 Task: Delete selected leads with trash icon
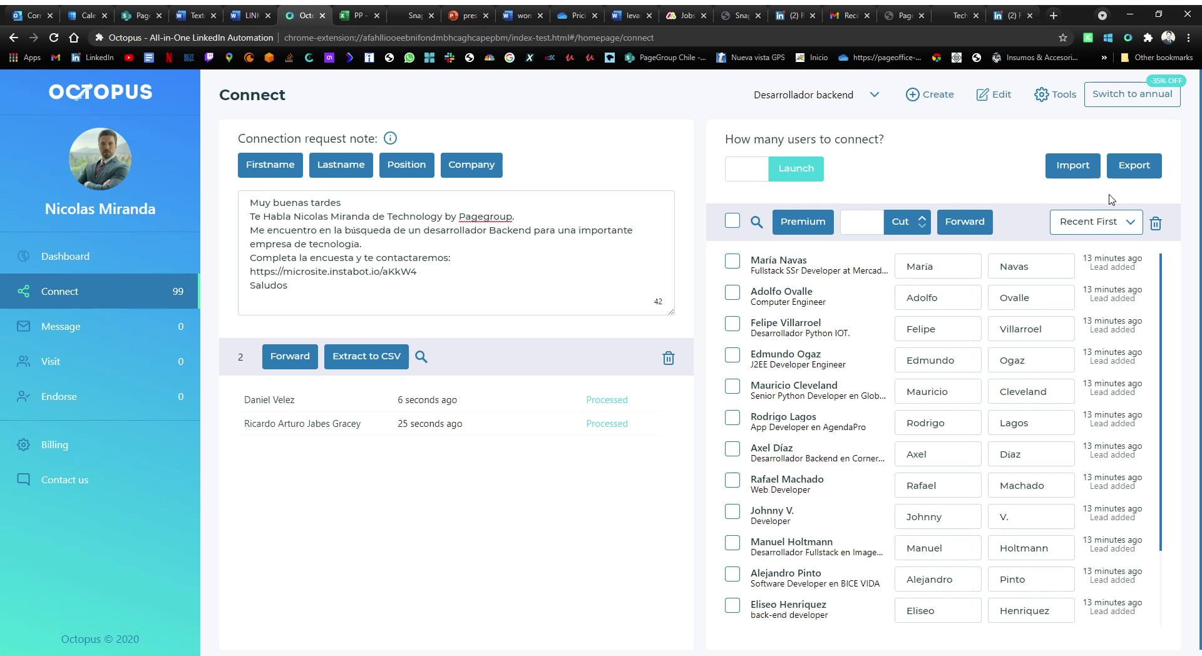1156,223
